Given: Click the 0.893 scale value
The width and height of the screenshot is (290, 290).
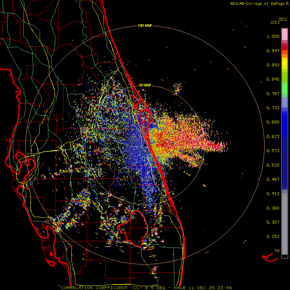Looking at the screenshot, I should pyautogui.click(x=273, y=65).
